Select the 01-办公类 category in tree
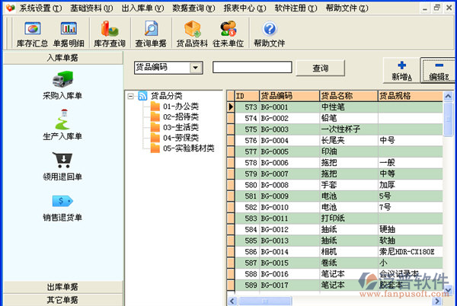The image size is (457, 306). pos(180,107)
